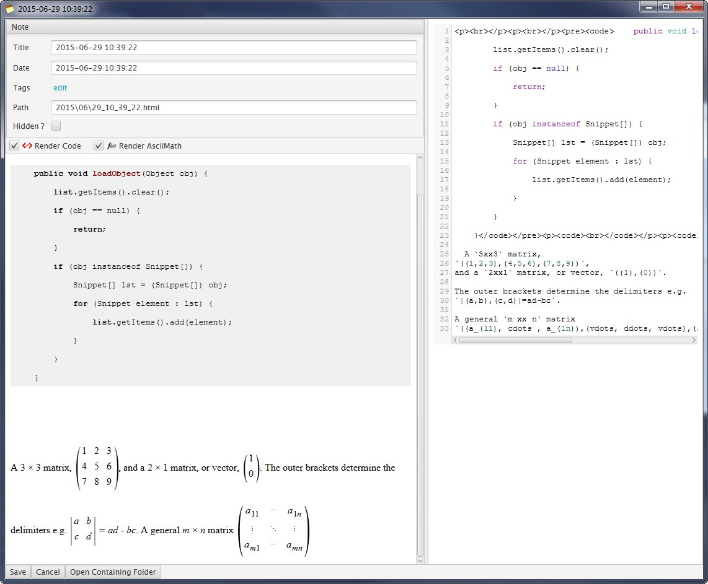Focus the Title text field
This screenshot has width=708, height=584.
(x=233, y=48)
